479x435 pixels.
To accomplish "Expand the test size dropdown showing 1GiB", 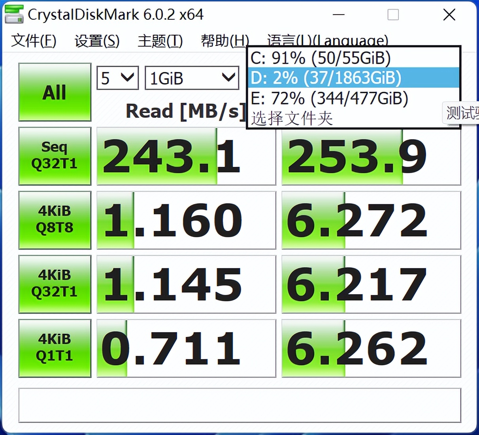I will pyautogui.click(x=192, y=78).
